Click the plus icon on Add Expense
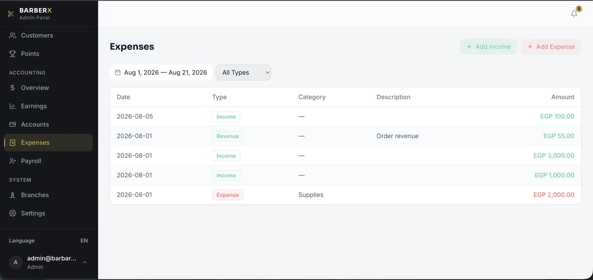 [530, 47]
